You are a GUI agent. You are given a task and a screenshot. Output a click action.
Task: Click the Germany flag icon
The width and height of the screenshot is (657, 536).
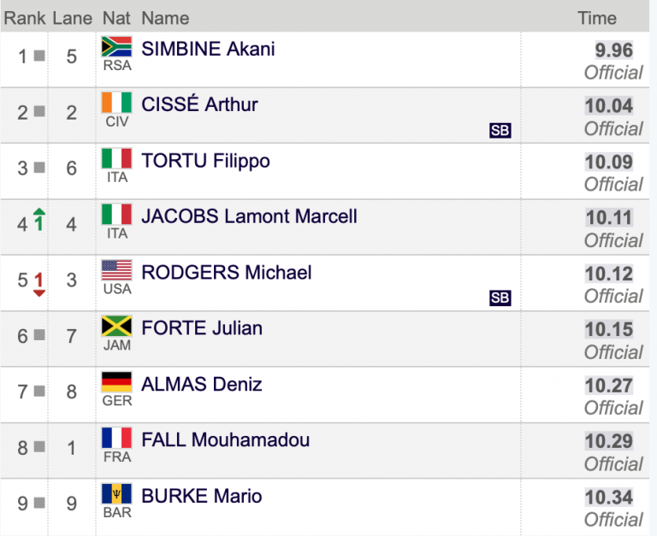pyautogui.click(x=116, y=382)
